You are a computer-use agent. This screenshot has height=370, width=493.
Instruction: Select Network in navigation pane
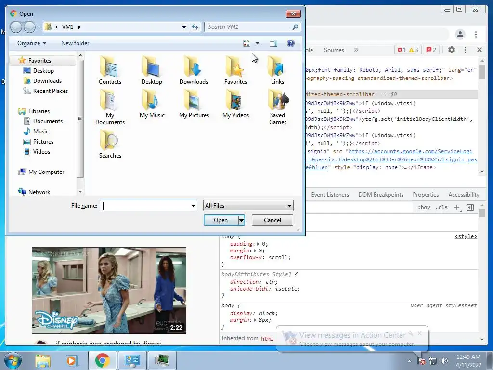coord(34,192)
